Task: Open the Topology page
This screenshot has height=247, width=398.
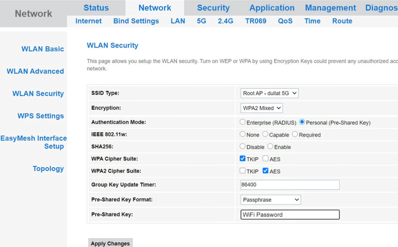Action: (48, 168)
